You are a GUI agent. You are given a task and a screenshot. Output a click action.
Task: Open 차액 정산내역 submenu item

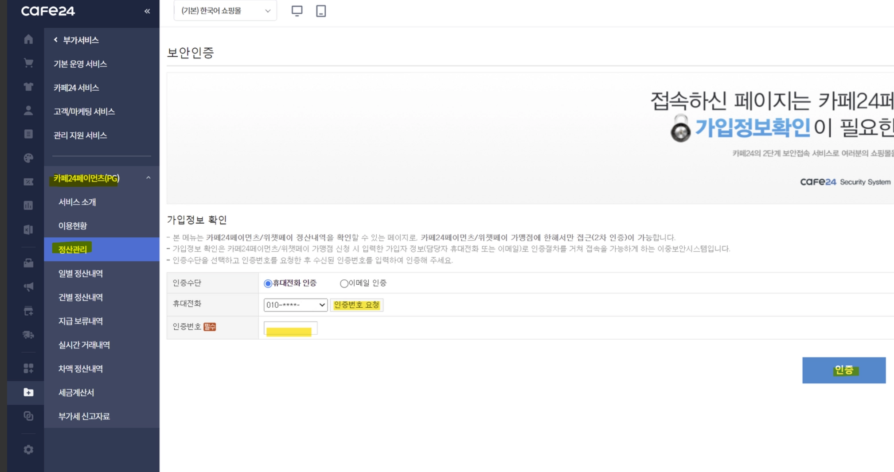[x=81, y=369]
